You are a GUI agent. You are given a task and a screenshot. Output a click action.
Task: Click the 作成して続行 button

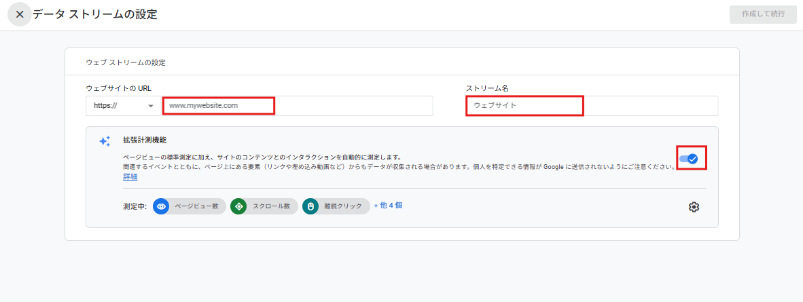pos(763,14)
